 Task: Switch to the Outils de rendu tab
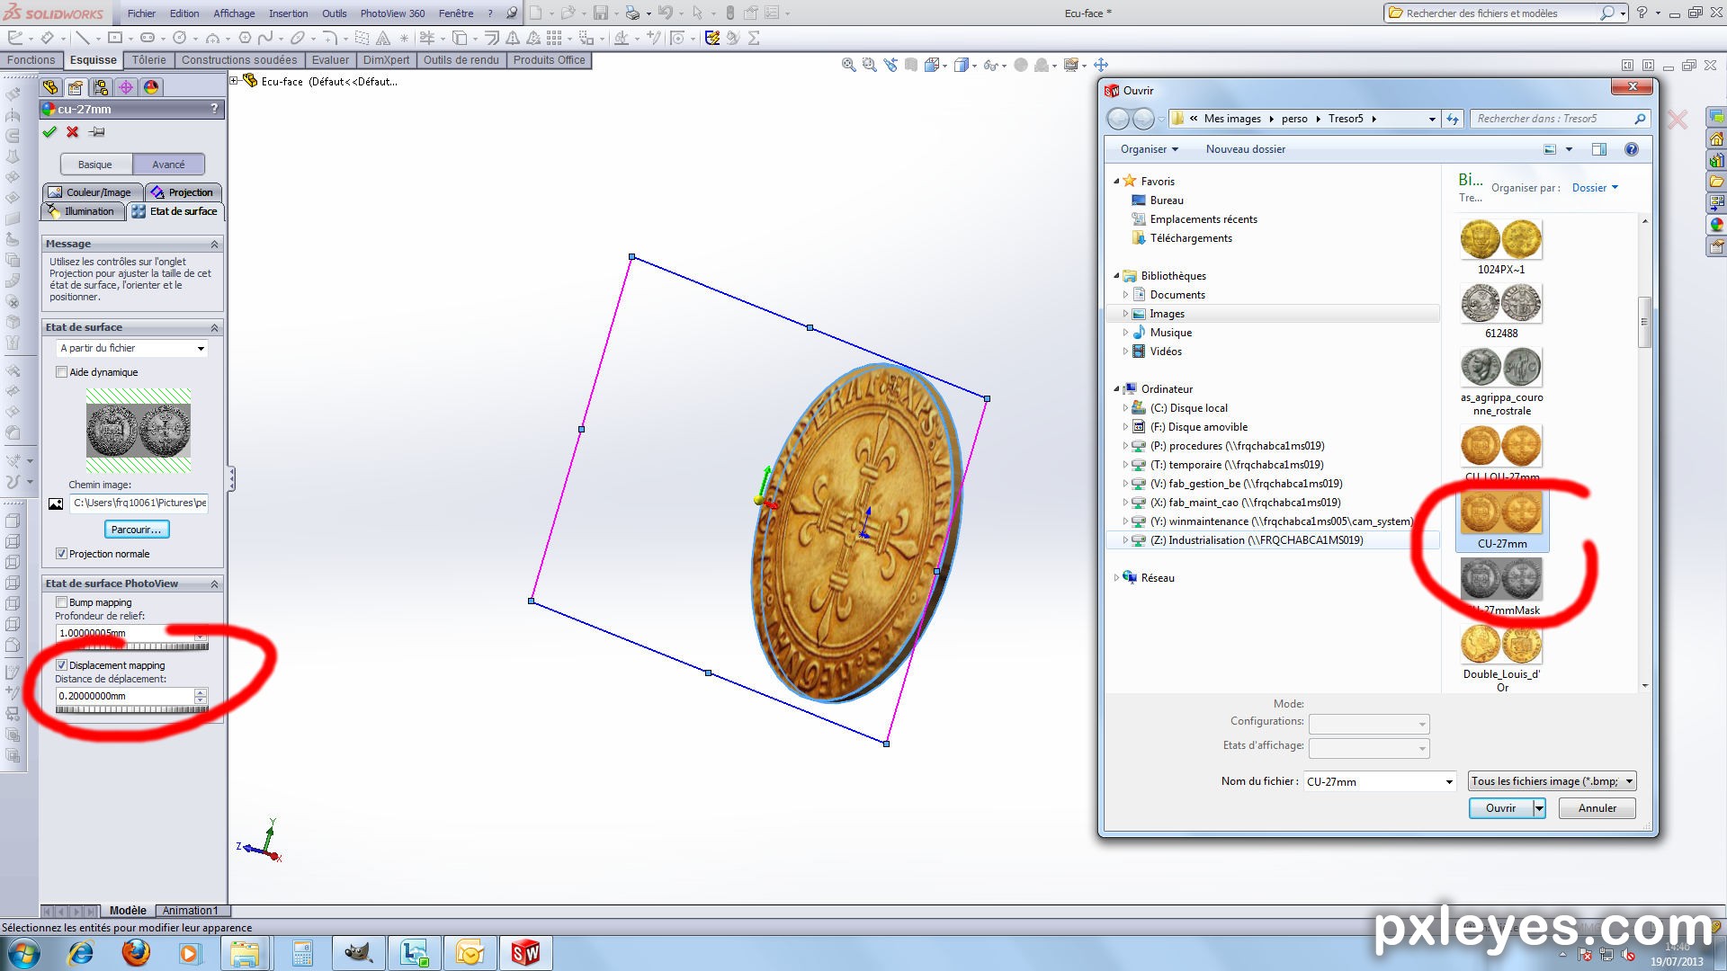click(x=461, y=60)
